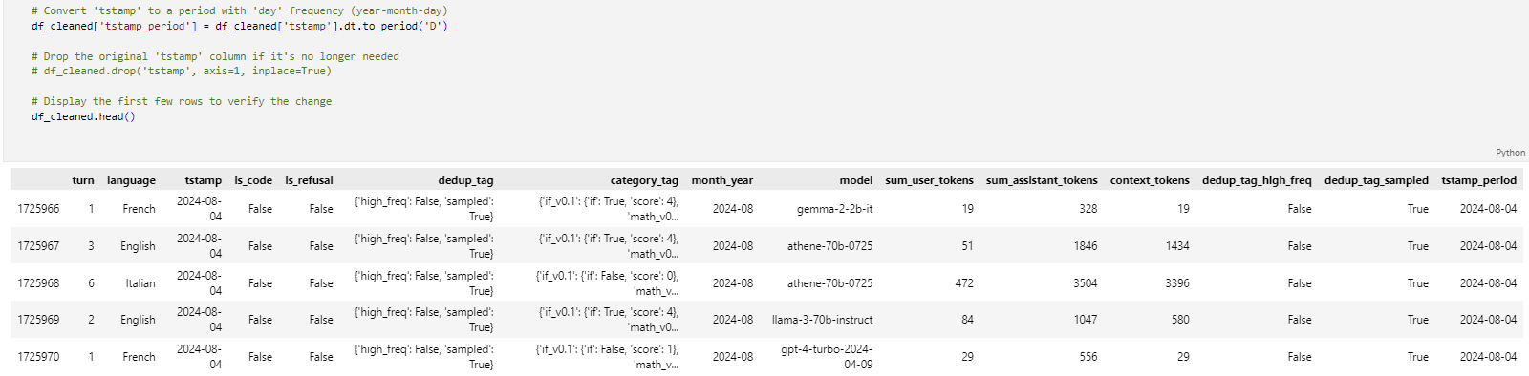
Task: Click the category_tag column header
Action: pyautogui.click(x=644, y=180)
